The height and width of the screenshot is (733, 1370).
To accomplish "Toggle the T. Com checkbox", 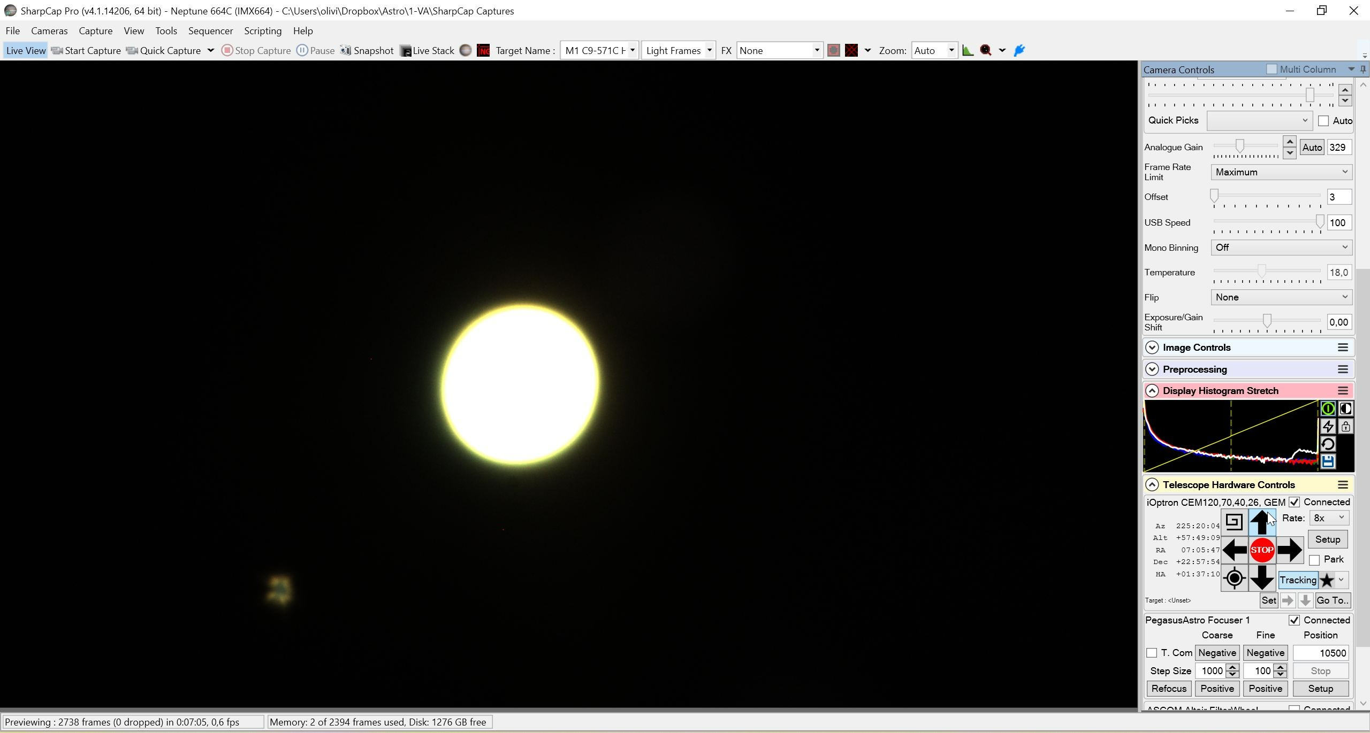I will point(1152,653).
